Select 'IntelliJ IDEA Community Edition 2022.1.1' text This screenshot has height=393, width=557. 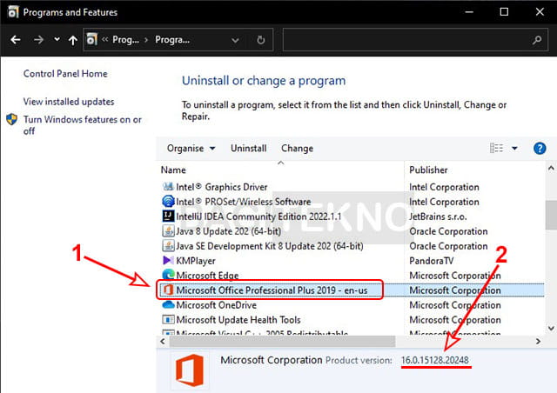point(258,216)
